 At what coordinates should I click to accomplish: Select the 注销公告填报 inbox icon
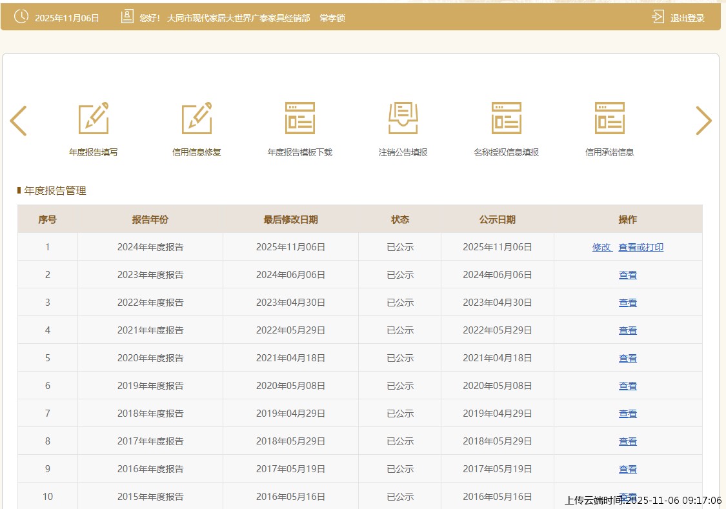[x=403, y=118]
